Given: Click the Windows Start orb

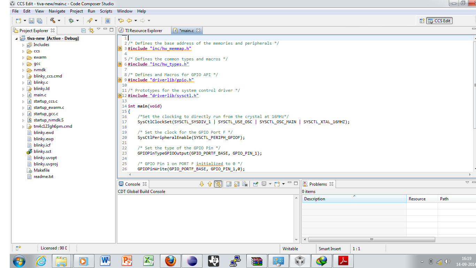Looking at the screenshot, I should 19,261.
